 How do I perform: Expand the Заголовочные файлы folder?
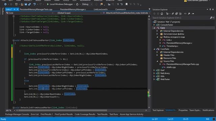coord(157,34)
